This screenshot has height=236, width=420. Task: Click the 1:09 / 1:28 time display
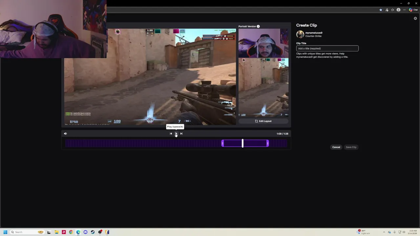coord(282,134)
